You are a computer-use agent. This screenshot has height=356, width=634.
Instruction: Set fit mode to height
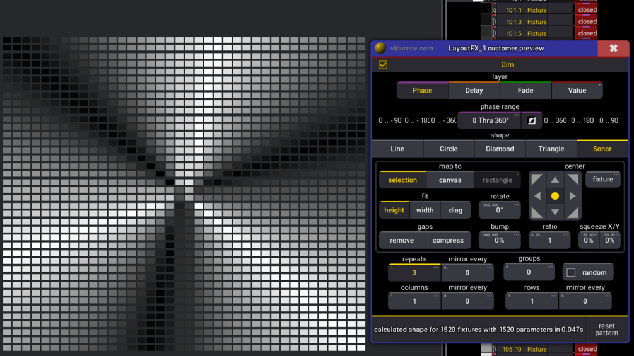point(394,210)
